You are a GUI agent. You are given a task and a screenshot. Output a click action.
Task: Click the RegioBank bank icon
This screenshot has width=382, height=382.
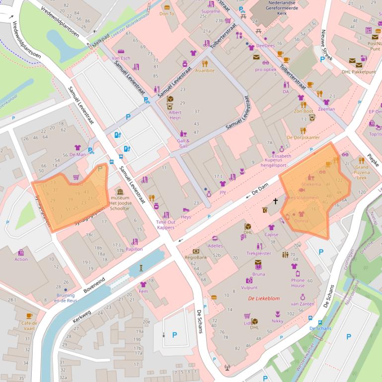coord(195,251)
